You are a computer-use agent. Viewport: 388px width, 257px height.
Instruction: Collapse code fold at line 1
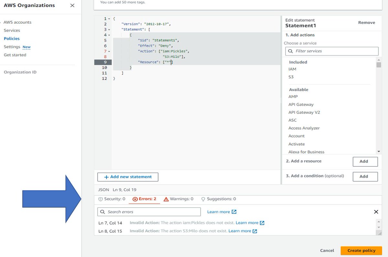click(109, 19)
